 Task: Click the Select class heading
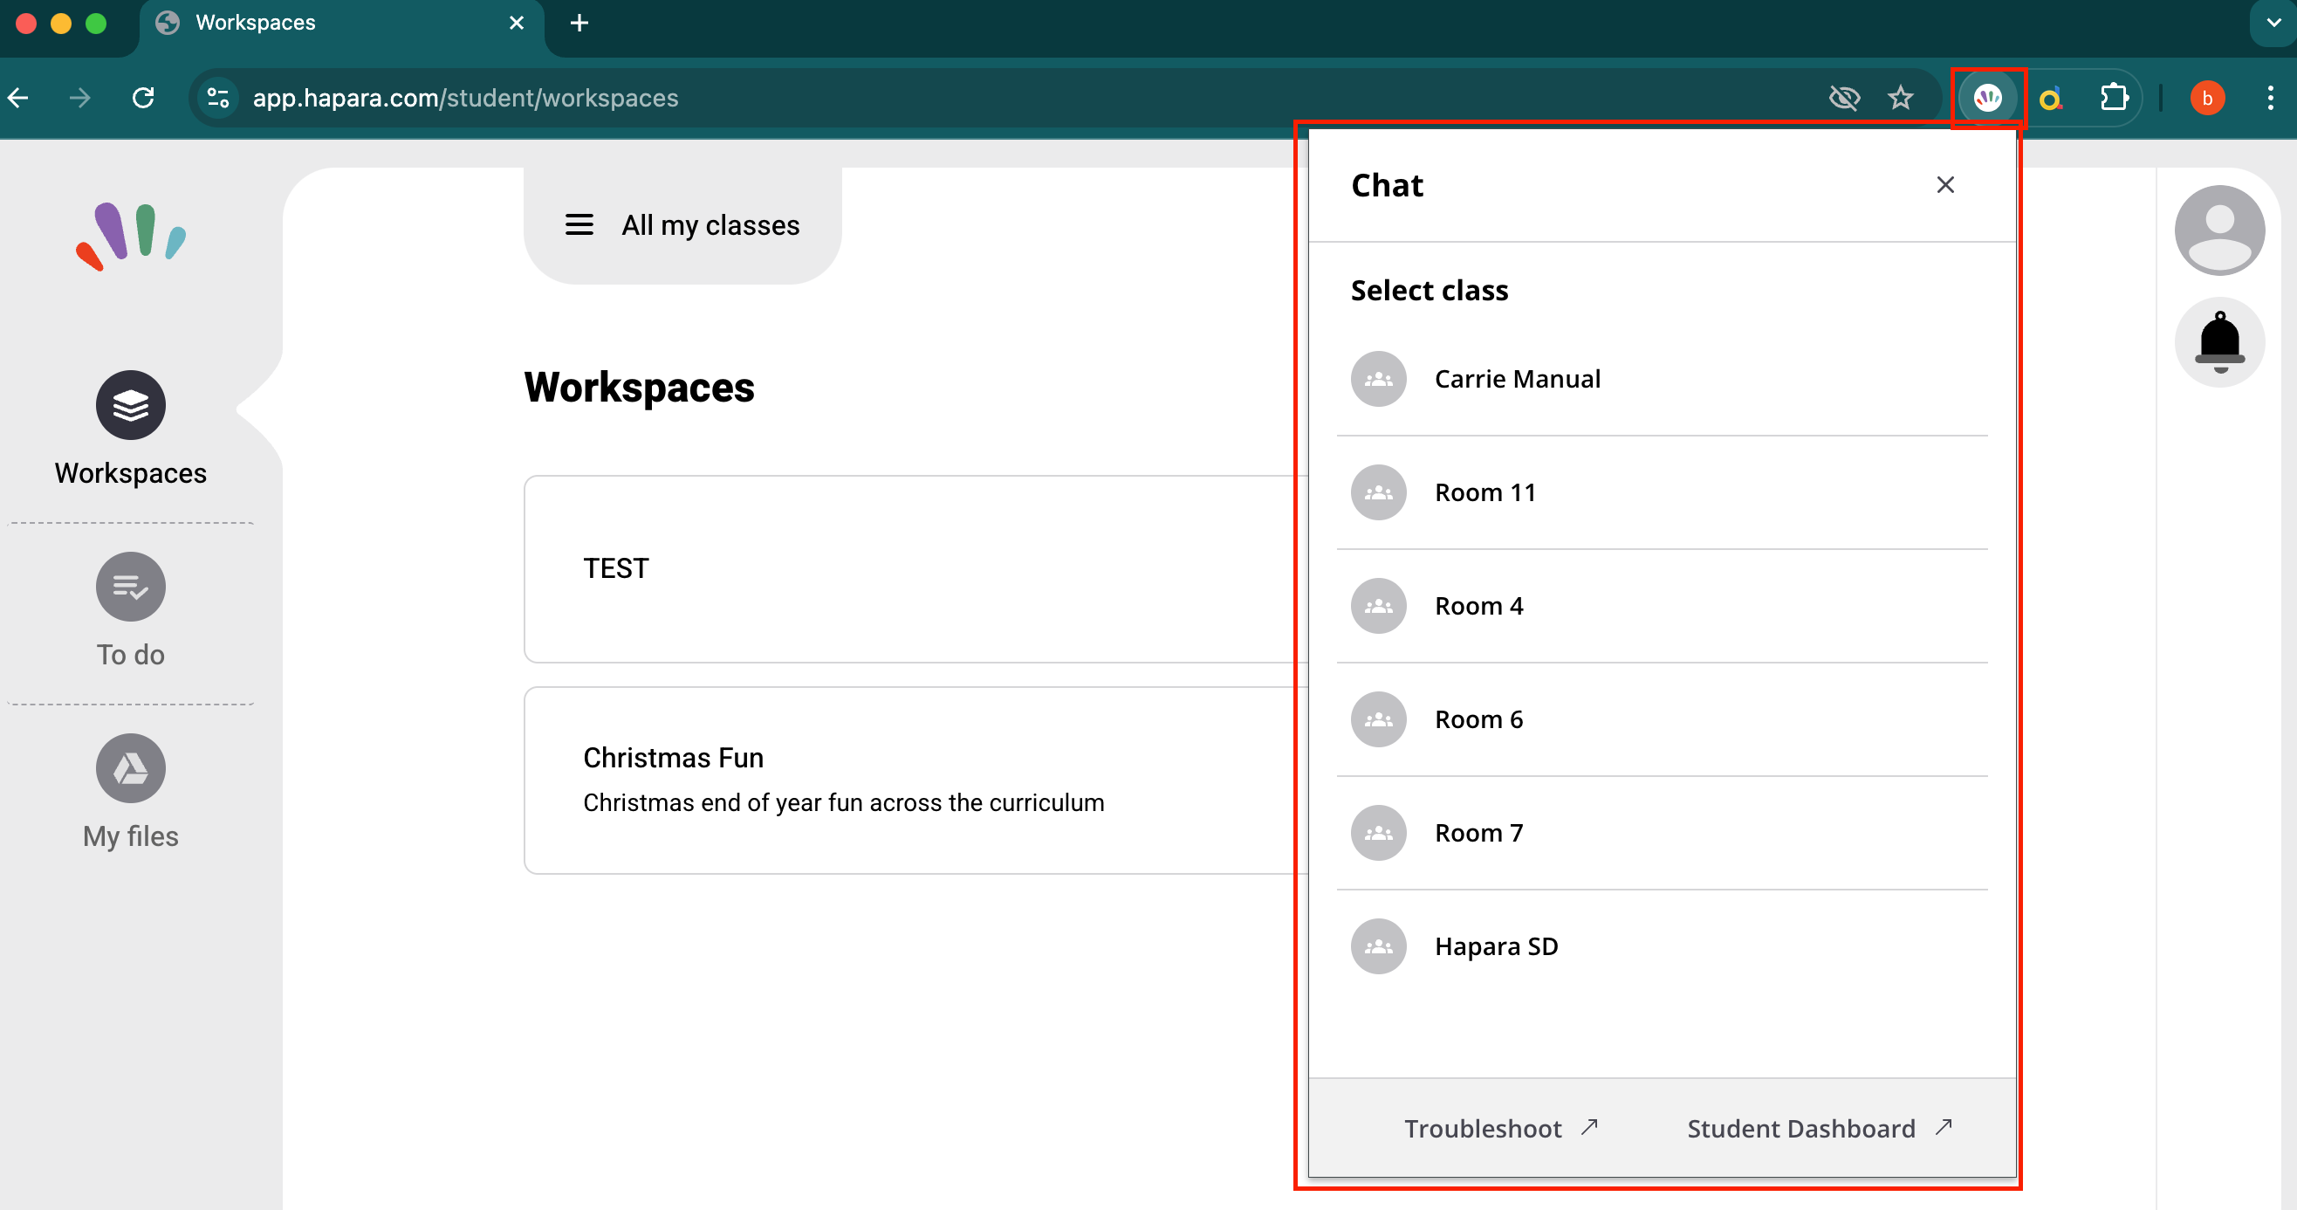click(x=1430, y=290)
